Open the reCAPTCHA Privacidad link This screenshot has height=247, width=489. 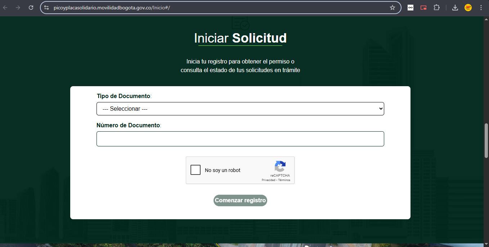click(268, 180)
